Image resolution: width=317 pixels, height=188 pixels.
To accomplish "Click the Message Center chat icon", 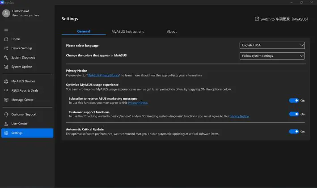I will [x=6, y=100].
